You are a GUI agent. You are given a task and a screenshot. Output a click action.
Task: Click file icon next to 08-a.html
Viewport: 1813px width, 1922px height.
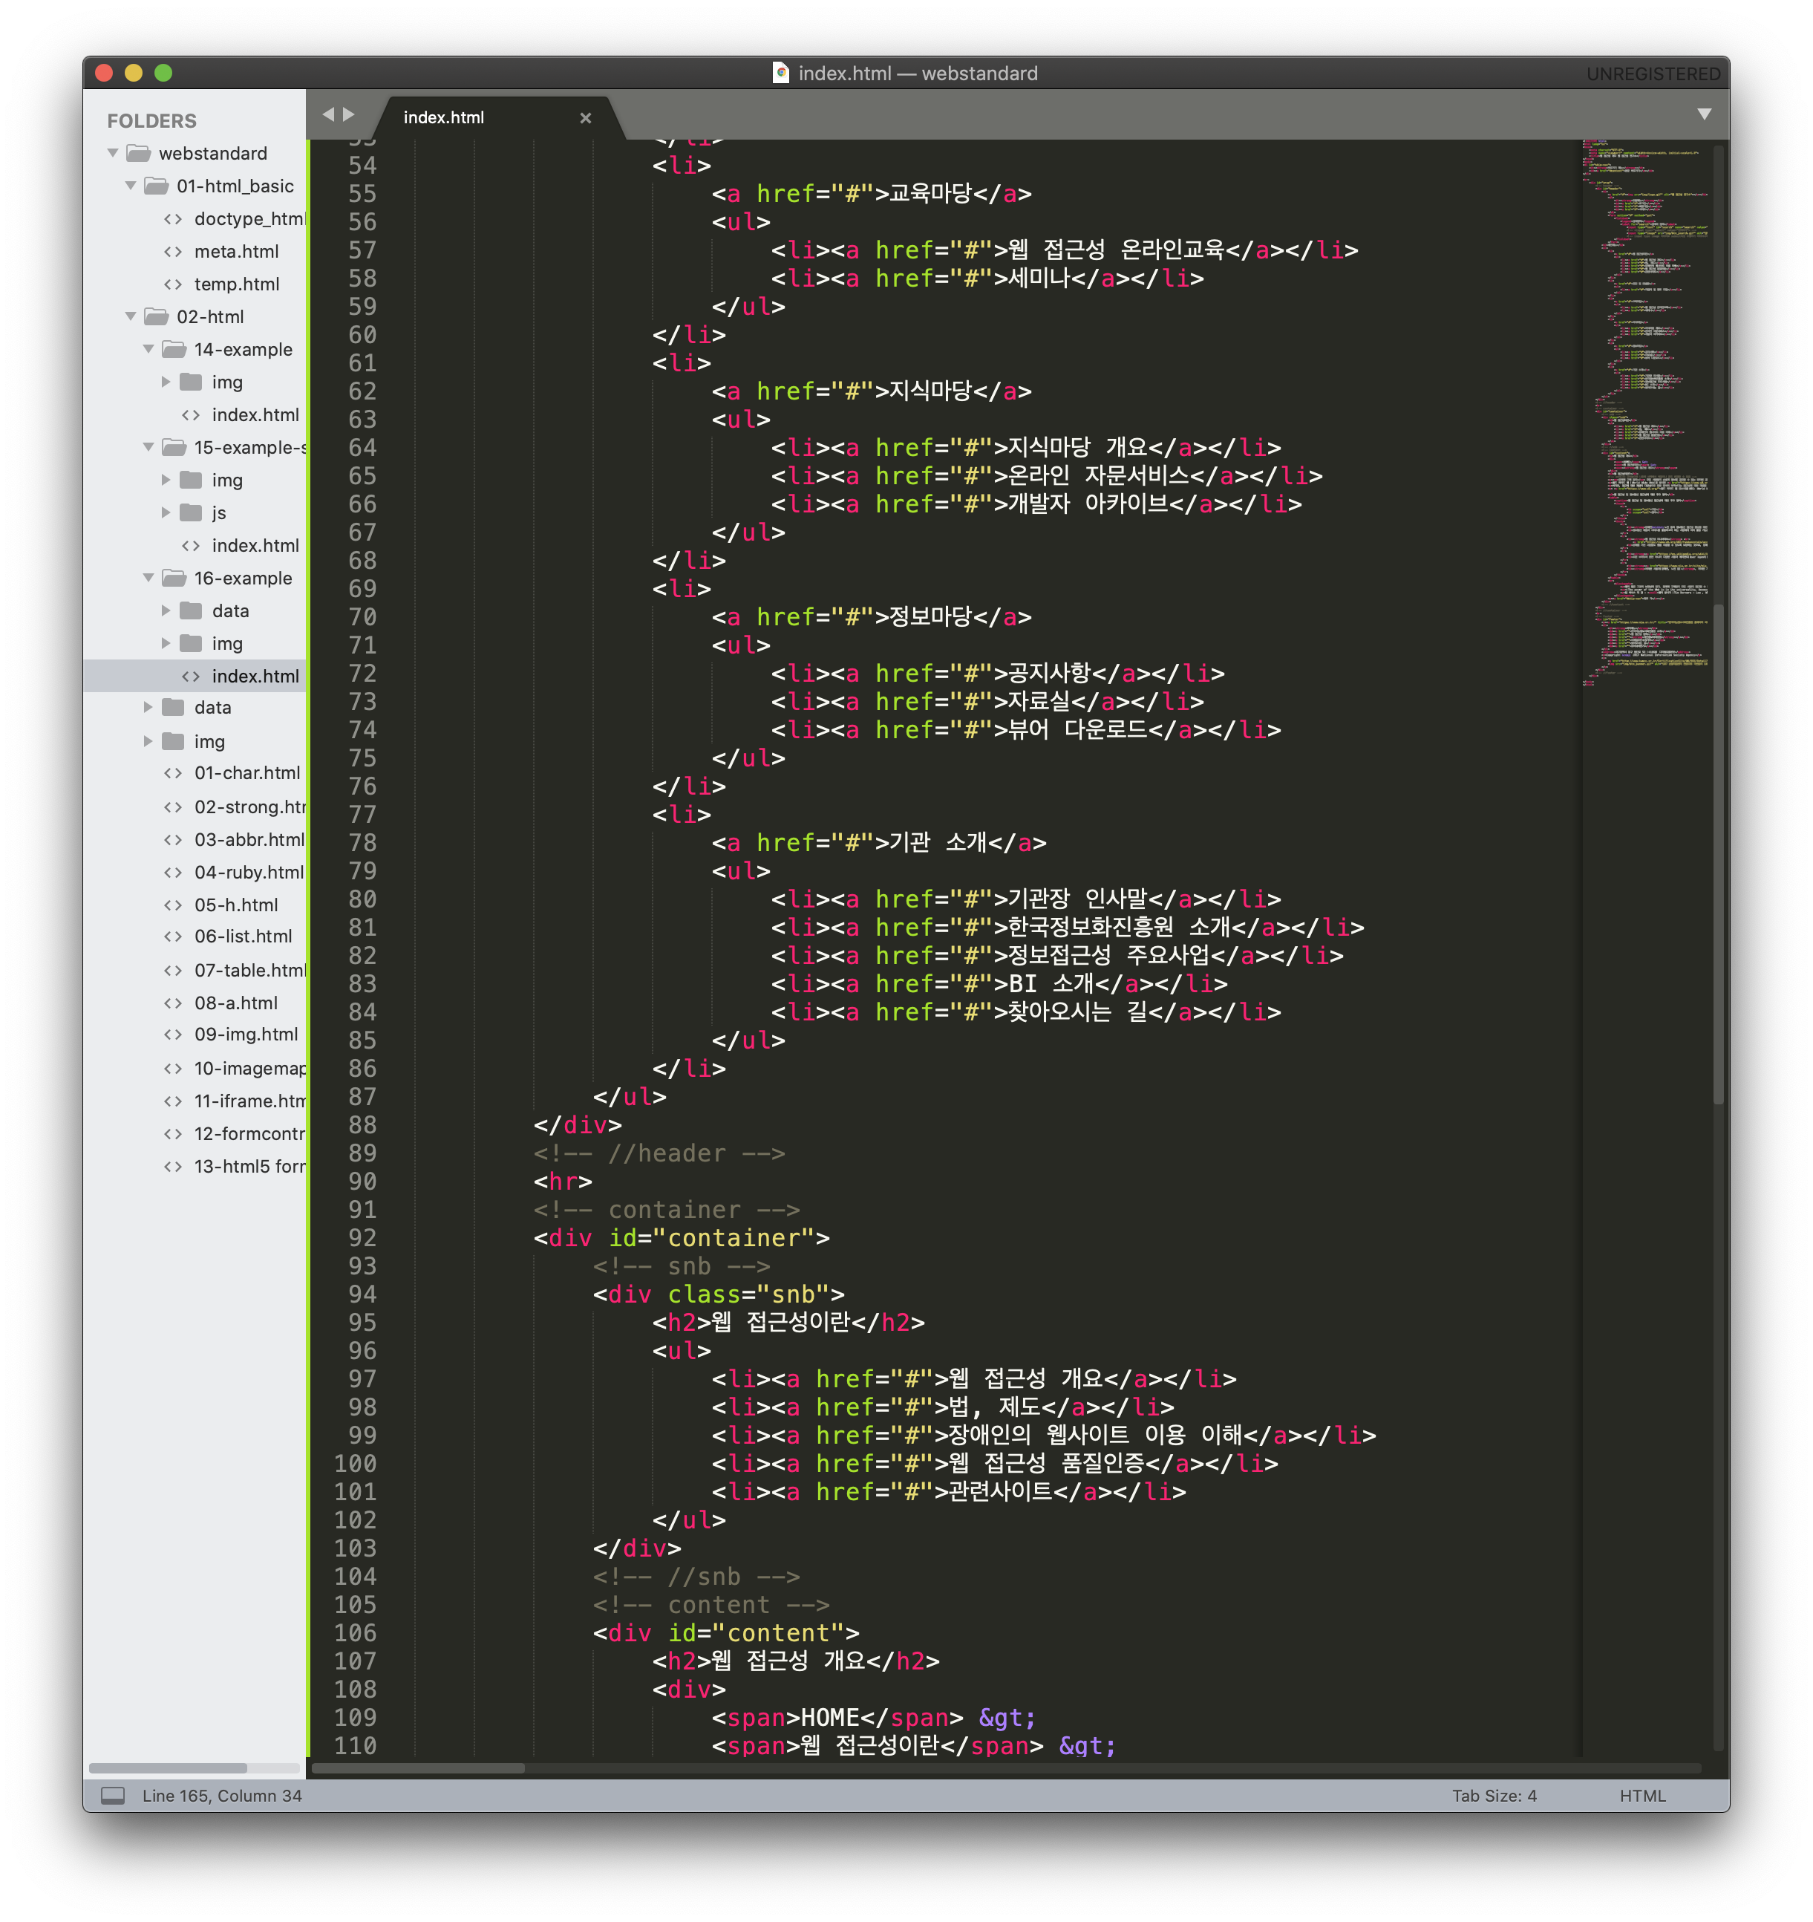click(x=173, y=1003)
